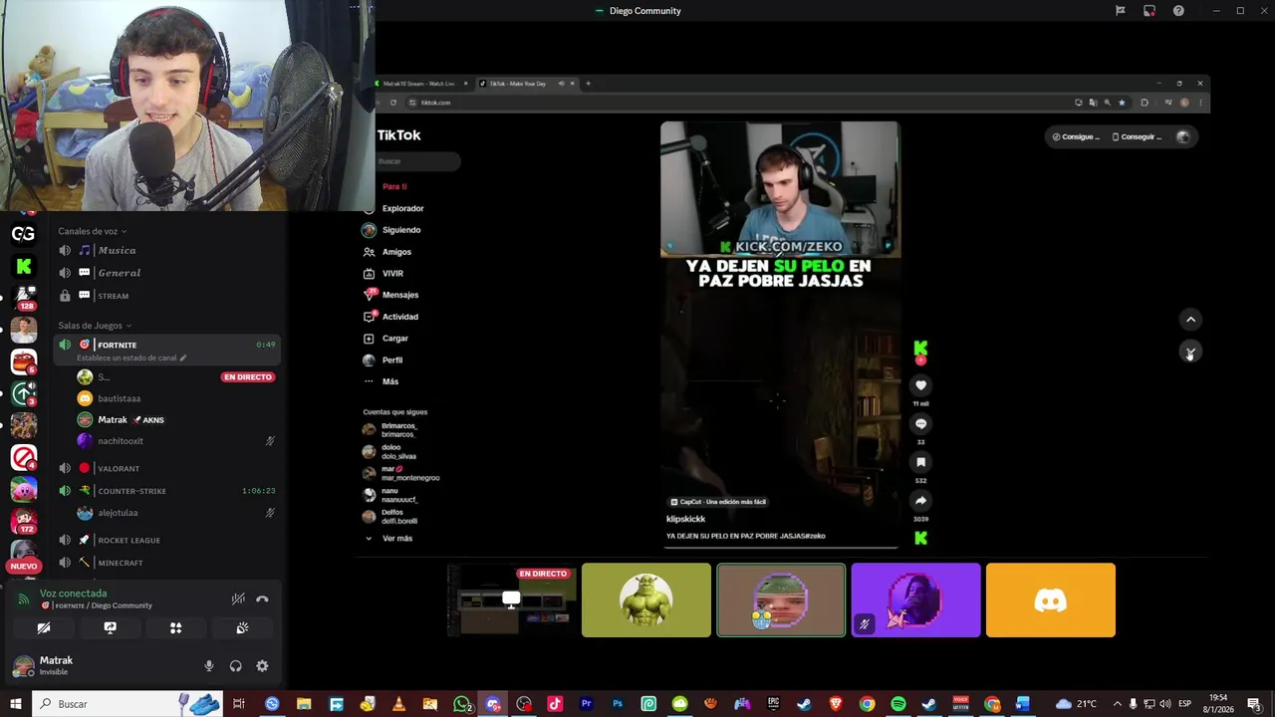Viewport: 1275px width, 717px height.
Task: Collapse the Salas de Juegos category
Action: coord(95,326)
